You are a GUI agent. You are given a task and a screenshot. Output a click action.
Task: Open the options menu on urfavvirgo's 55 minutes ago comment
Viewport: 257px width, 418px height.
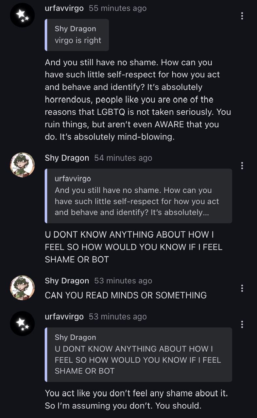[242, 16]
